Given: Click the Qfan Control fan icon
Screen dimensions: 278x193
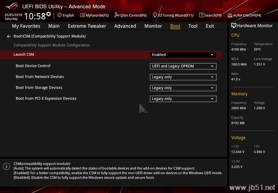Looking at the screenshot, I should [117, 15].
